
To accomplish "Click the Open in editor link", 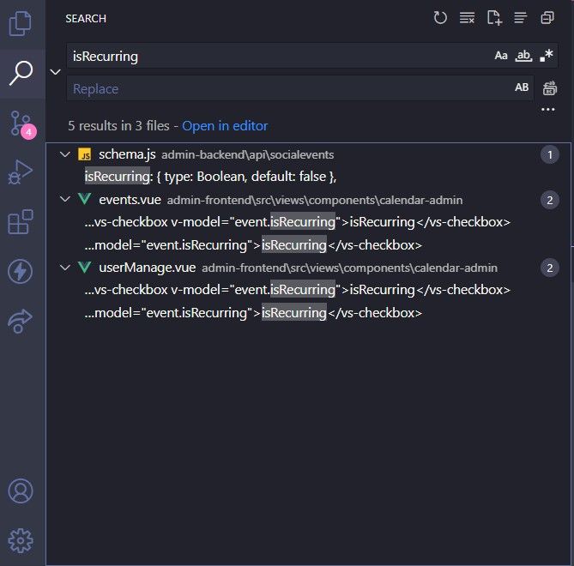I will (225, 126).
